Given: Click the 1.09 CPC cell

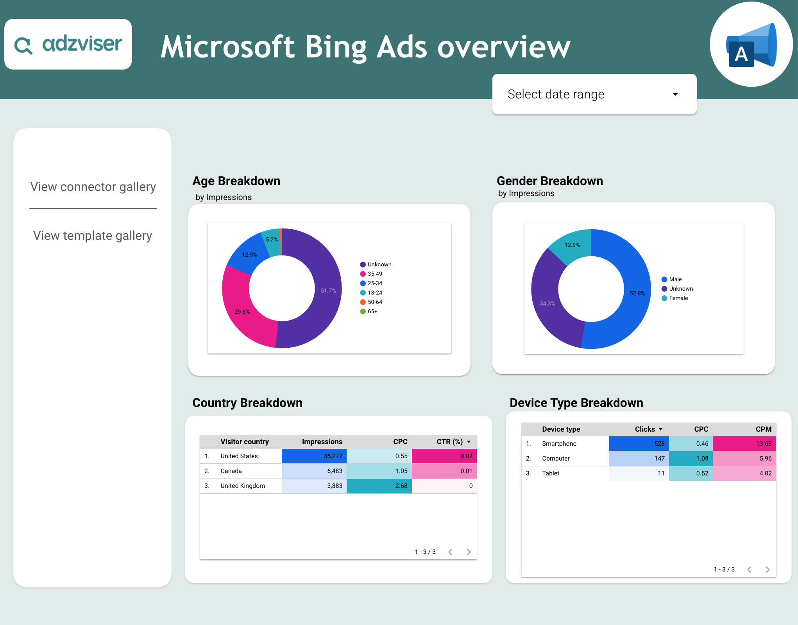Looking at the screenshot, I should (x=691, y=458).
